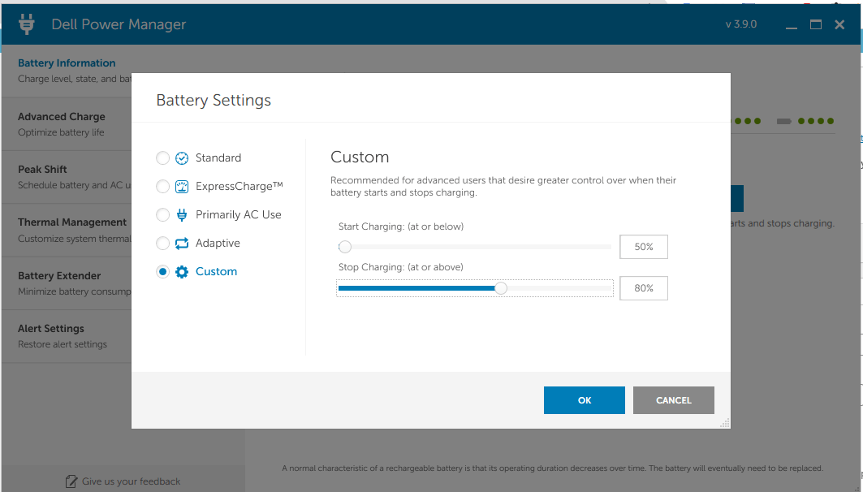This screenshot has width=863, height=492.
Task: Click the Primarily AC Use plug icon
Action: tap(182, 215)
